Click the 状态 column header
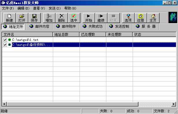 tap(154, 35)
